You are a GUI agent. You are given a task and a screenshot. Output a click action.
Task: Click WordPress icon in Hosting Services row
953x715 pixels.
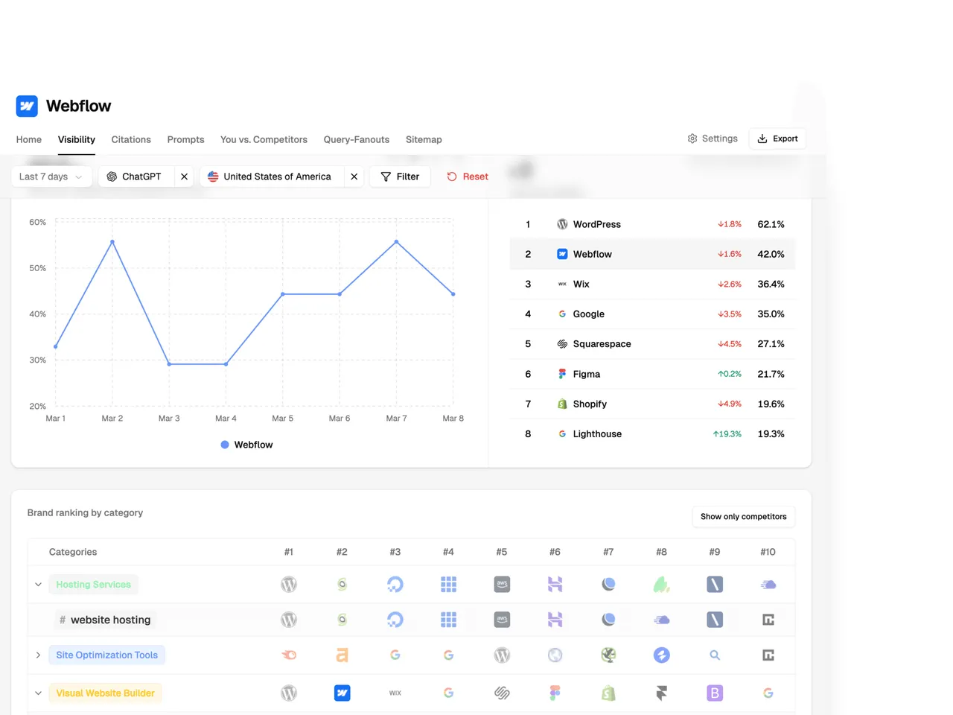pos(289,585)
